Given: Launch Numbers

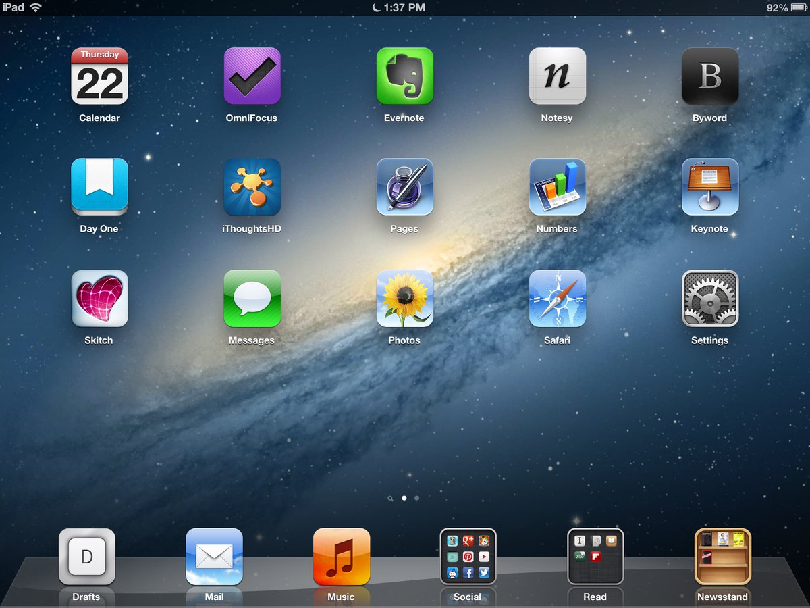Looking at the screenshot, I should tap(557, 187).
